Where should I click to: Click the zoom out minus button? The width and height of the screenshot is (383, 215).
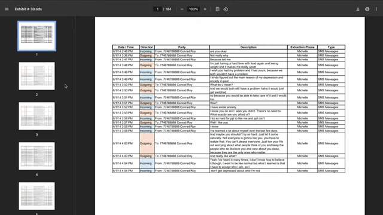(x=182, y=9)
